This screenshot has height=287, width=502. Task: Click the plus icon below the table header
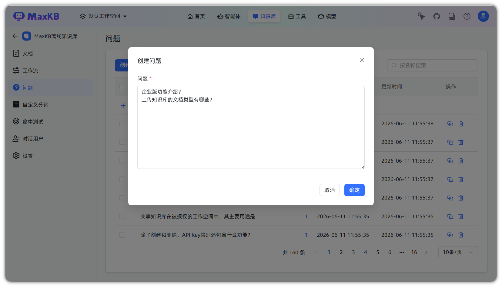pos(123,106)
